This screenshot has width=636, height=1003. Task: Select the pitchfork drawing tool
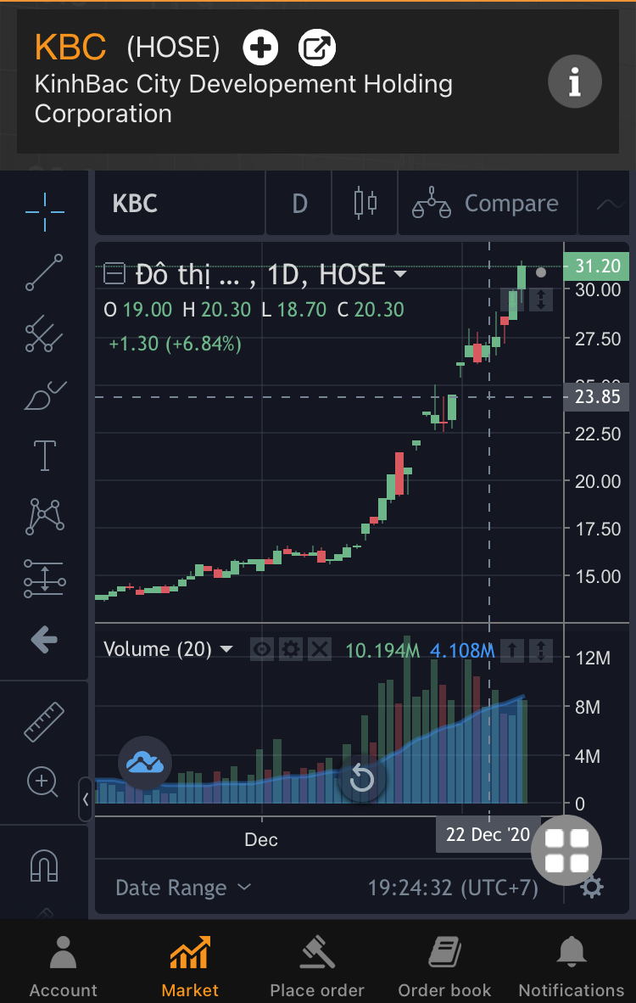click(x=44, y=333)
